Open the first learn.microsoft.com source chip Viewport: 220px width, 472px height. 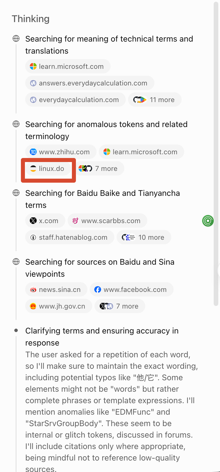[68, 67]
